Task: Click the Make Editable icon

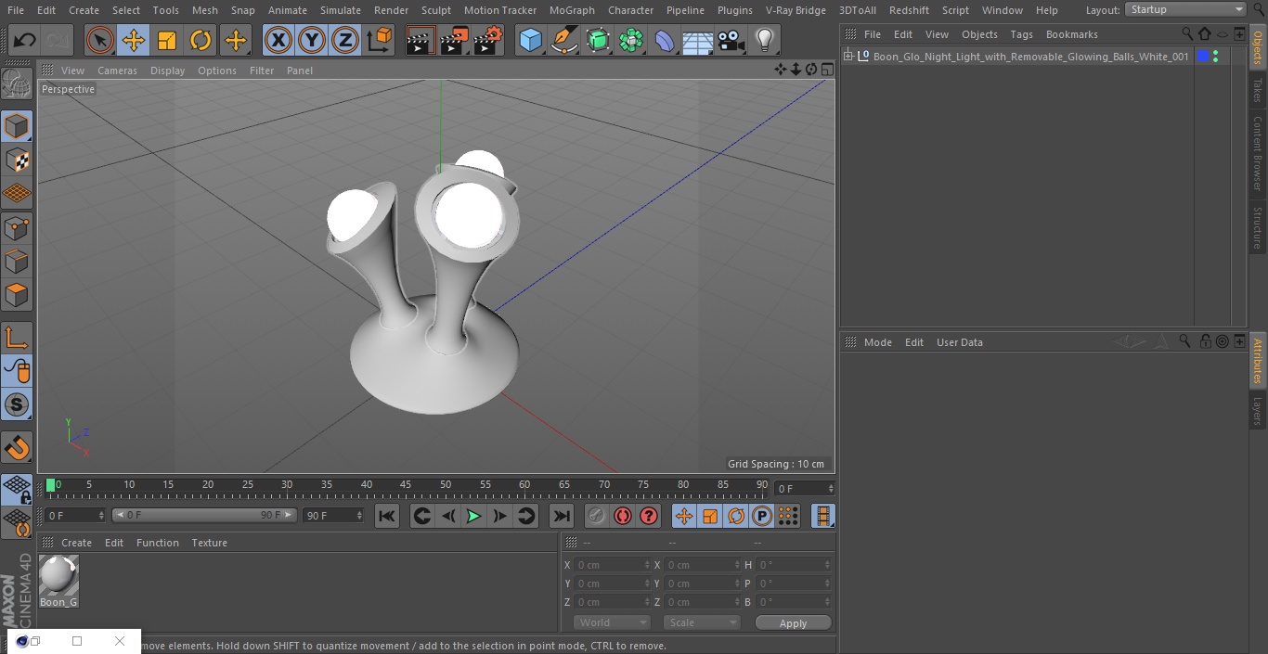Action: pos(17,84)
